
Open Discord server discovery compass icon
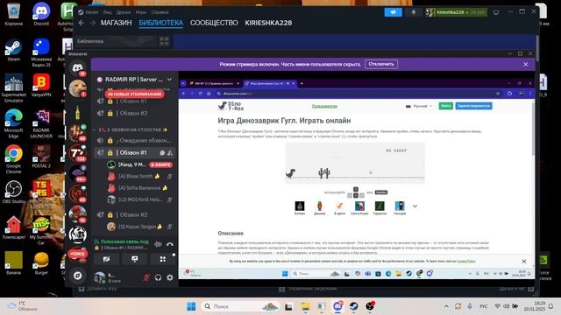click(x=77, y=276)
